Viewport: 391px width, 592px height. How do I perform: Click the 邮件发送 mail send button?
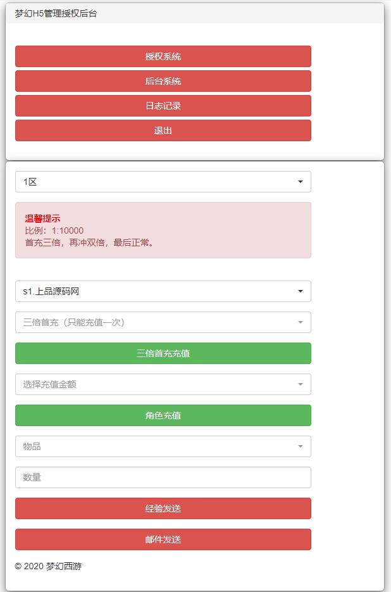click(161, 539)
